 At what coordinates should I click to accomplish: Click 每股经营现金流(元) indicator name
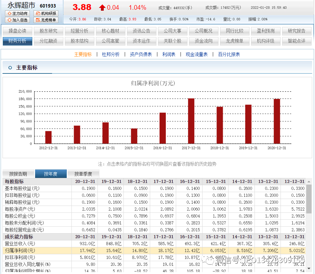(x=24, y=230)
